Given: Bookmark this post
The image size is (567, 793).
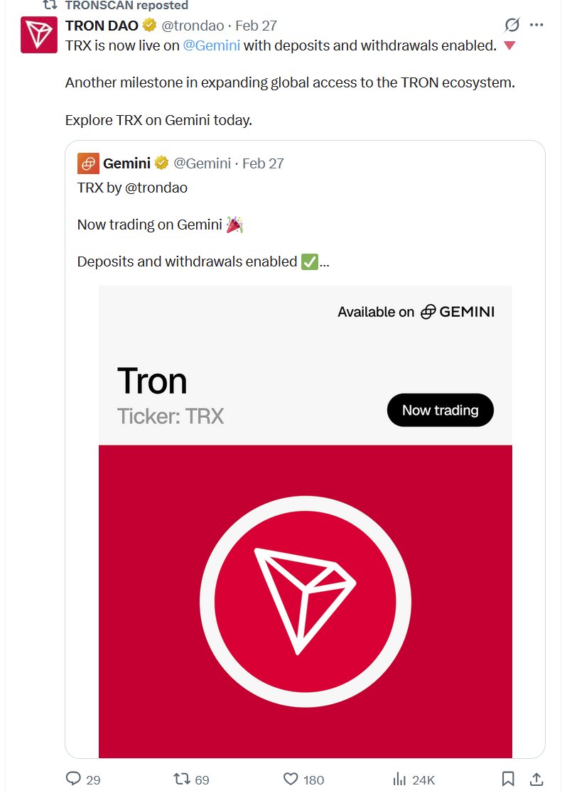Looking at the screenshot, I should click(508, 779).
